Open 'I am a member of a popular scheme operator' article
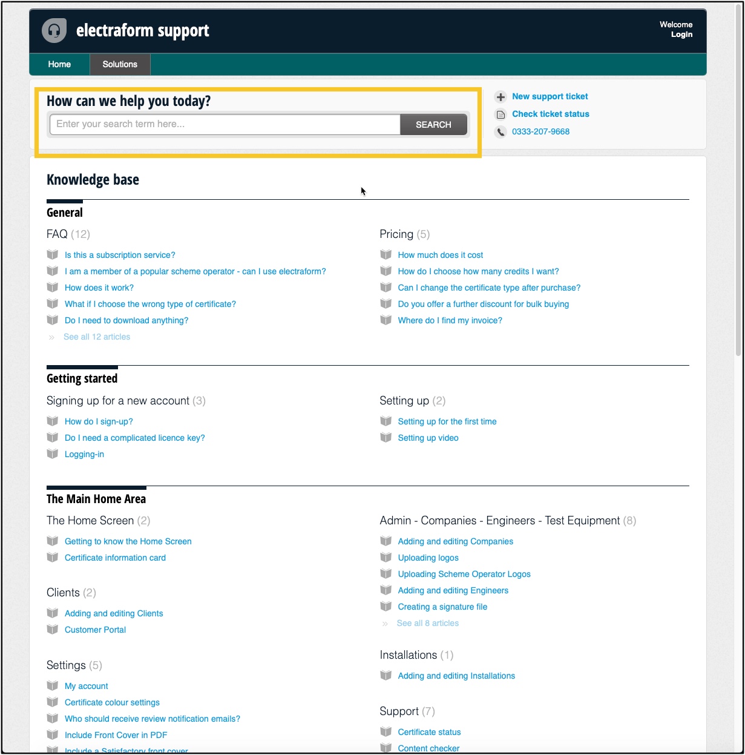The height and width of the screenshot is (755, 745). pos(195,271)
